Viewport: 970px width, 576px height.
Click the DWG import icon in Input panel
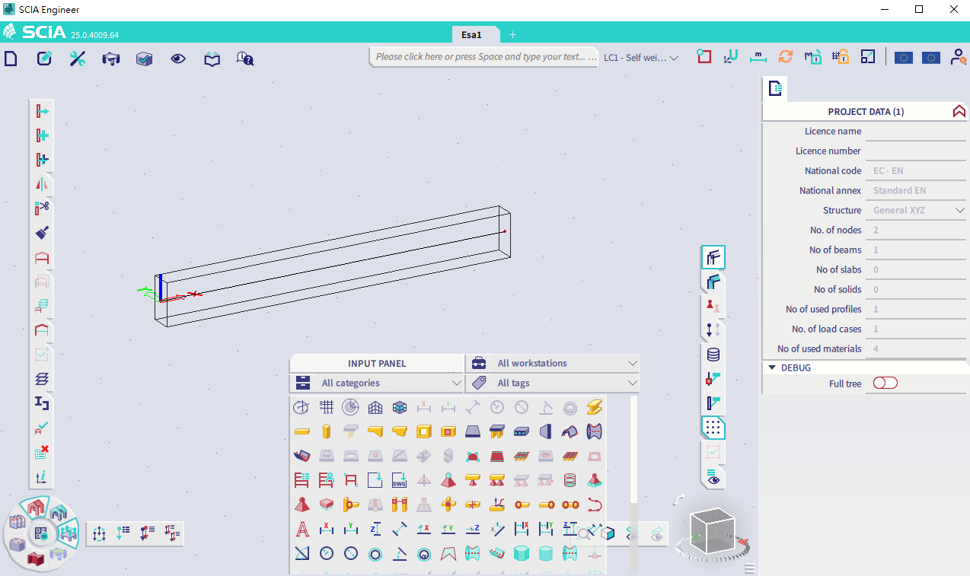pos(399,480)
